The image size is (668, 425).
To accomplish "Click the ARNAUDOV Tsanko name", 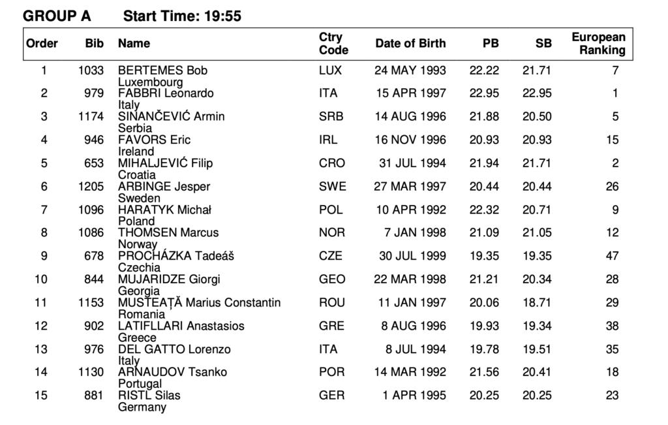I will [168, 372].
